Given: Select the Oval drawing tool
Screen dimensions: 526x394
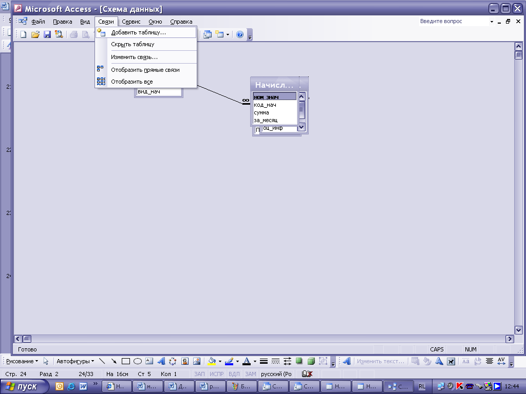Looking at the screenshot, I should (x=138, y=361).
